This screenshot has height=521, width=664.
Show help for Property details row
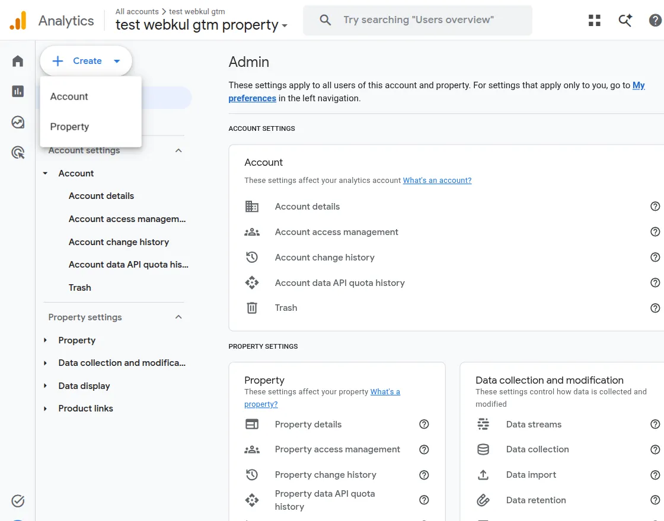[424, 424]
